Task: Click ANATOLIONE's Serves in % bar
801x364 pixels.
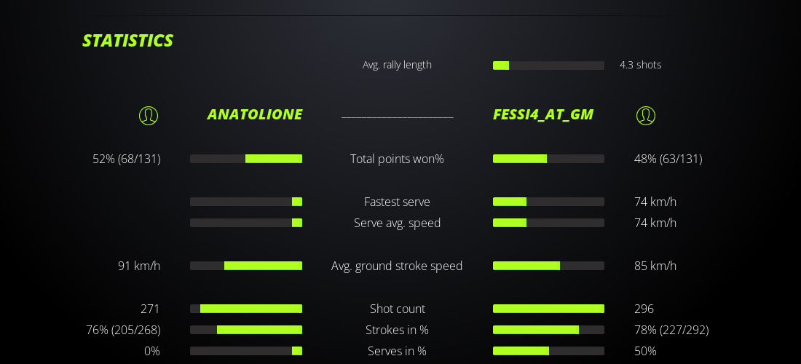Action: tap(246, 351)
